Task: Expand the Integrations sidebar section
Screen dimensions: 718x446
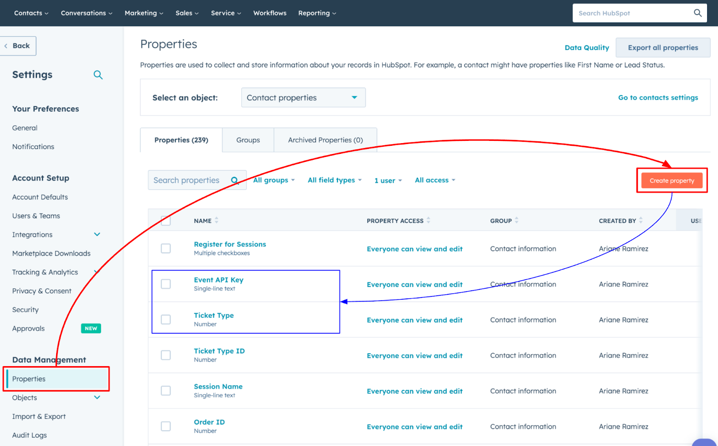Action: tap(97, 234)
